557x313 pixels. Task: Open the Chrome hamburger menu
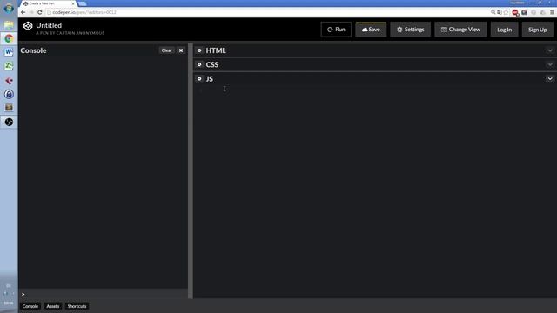pyautogui.click(x=552, y=12)
